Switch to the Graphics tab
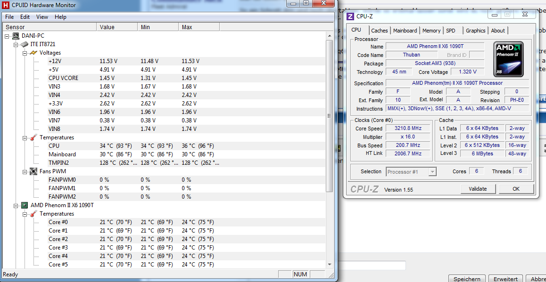Viewport: 546px width, 282px height. 475,31
